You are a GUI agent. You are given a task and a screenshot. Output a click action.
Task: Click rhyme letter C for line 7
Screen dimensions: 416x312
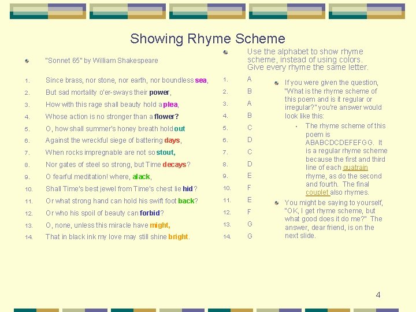click(x=250, y=152)
